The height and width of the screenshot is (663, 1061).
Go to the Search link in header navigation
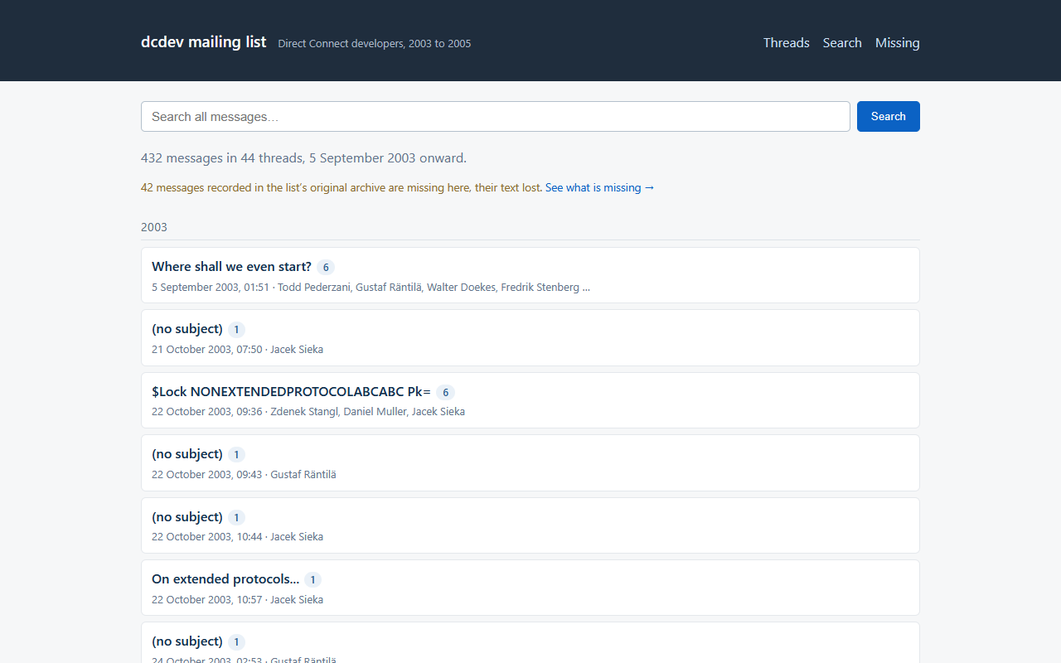(842, 43)
